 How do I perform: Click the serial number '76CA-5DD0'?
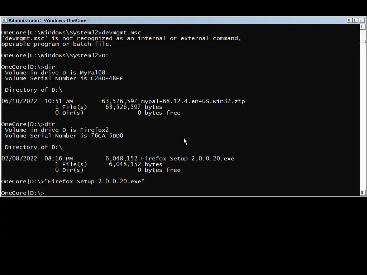[x=107, y=136]
